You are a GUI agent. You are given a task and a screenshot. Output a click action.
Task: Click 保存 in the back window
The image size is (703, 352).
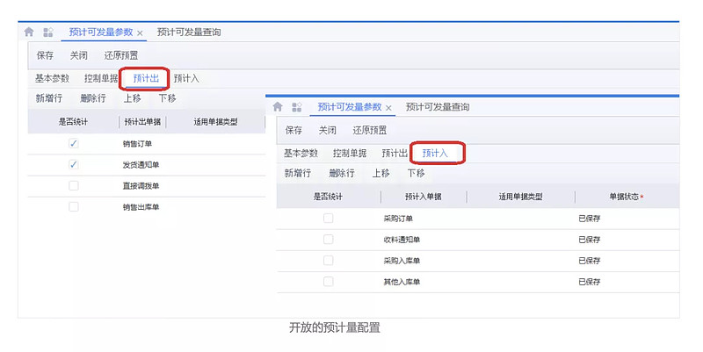coord(45,55)
